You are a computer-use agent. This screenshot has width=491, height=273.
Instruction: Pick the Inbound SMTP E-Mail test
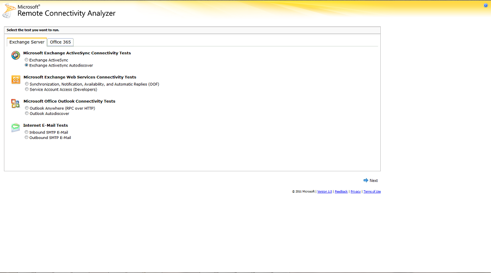(x=26, y=132)
